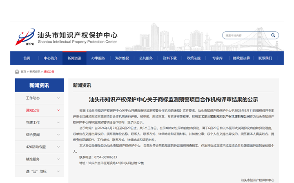The width and height of the screenshot is (294, 183).
Task: Open 遇"汕"地标 sidebar item
Action: click(x=39, y=171)
